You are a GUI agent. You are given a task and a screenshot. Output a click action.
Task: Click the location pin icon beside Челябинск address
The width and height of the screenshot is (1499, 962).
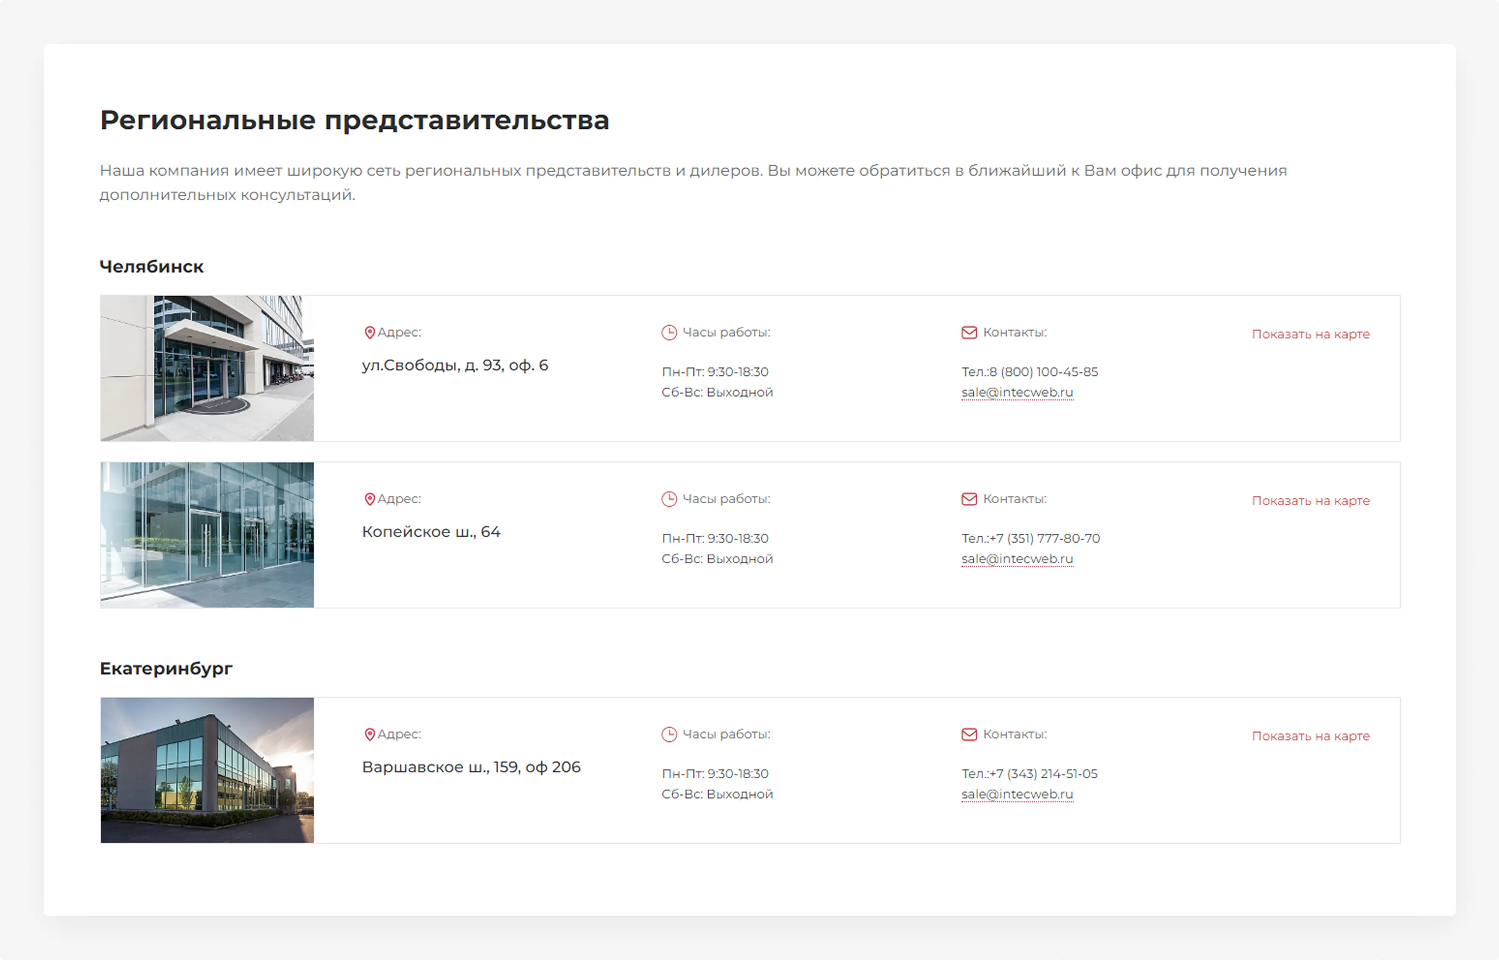[370, 332]
